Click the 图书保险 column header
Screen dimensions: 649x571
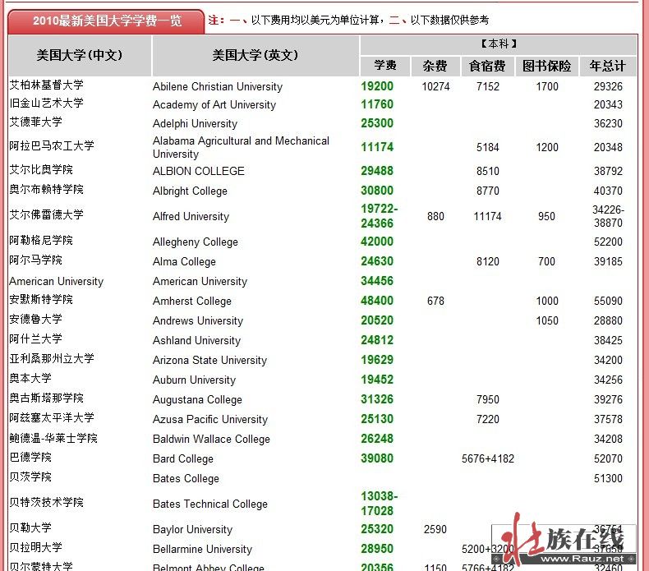point(546,66)
